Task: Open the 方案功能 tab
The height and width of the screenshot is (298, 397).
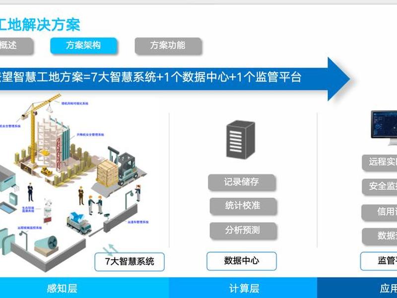Action: pyautogui.click(x=168, y=46)
